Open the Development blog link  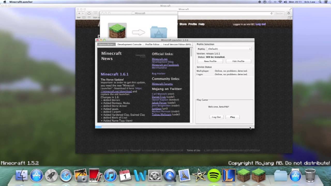[x=163, y=62]
